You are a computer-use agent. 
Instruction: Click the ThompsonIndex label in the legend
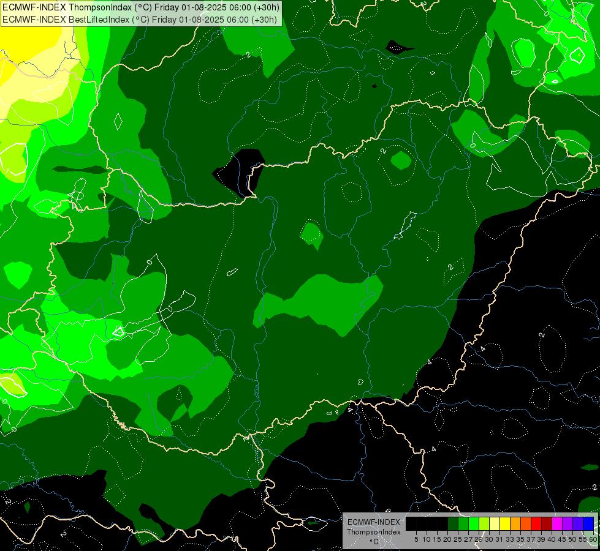click(x=374, y=532)
